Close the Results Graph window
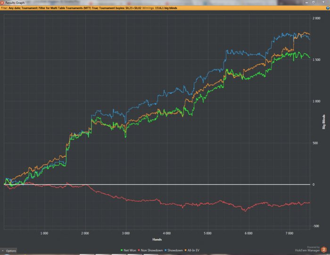 pos(323,2)
